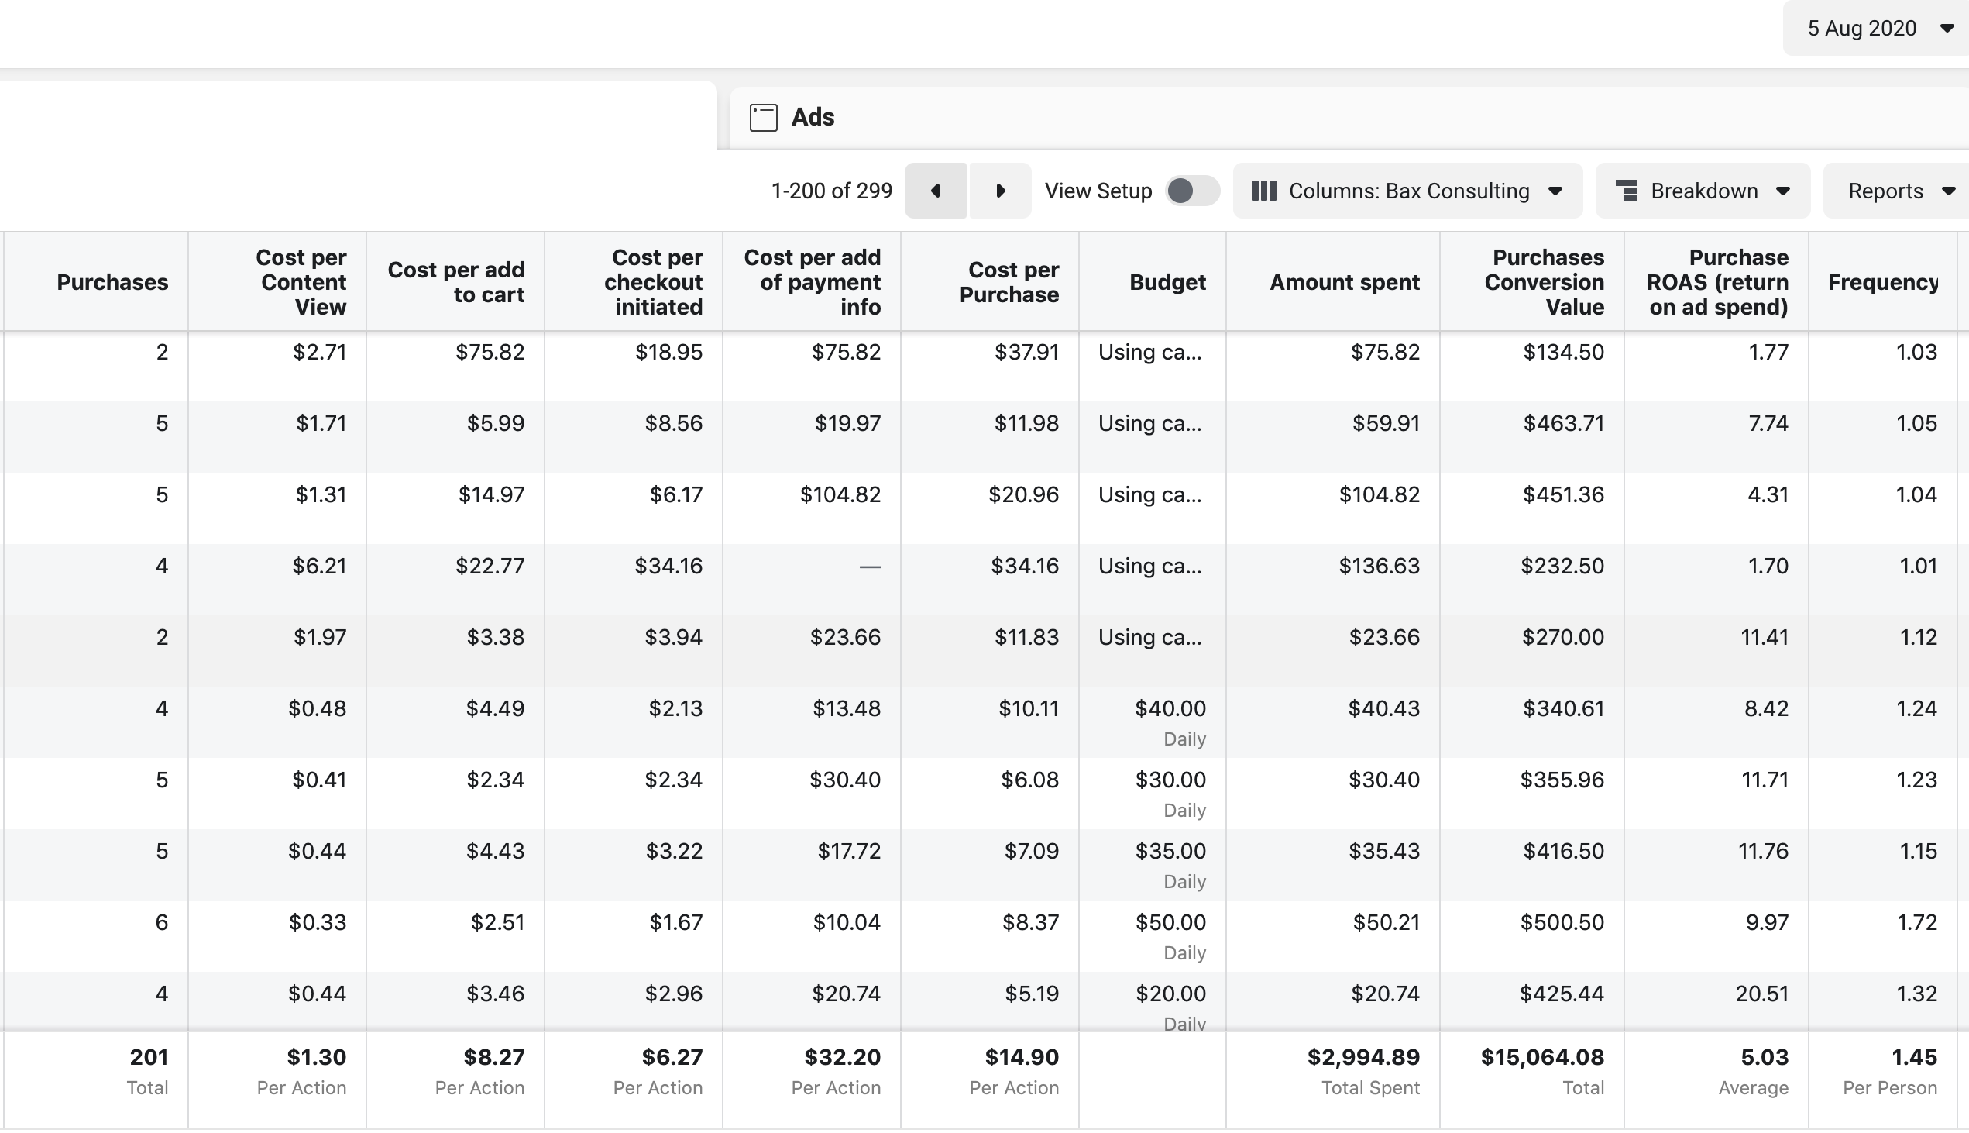Click Cost per add to cart header
Viewport: 1969px width, 1133px height.
pos(456,282)
